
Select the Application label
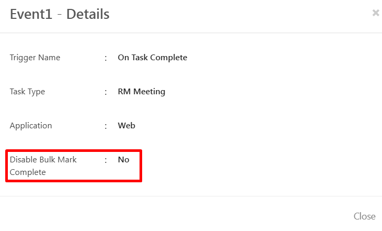coord(31,126)
